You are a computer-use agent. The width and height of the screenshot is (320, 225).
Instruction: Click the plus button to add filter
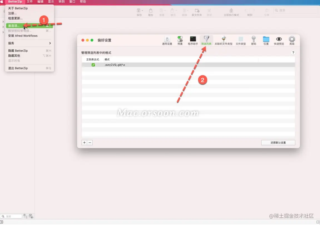click(x=84, y=143)
